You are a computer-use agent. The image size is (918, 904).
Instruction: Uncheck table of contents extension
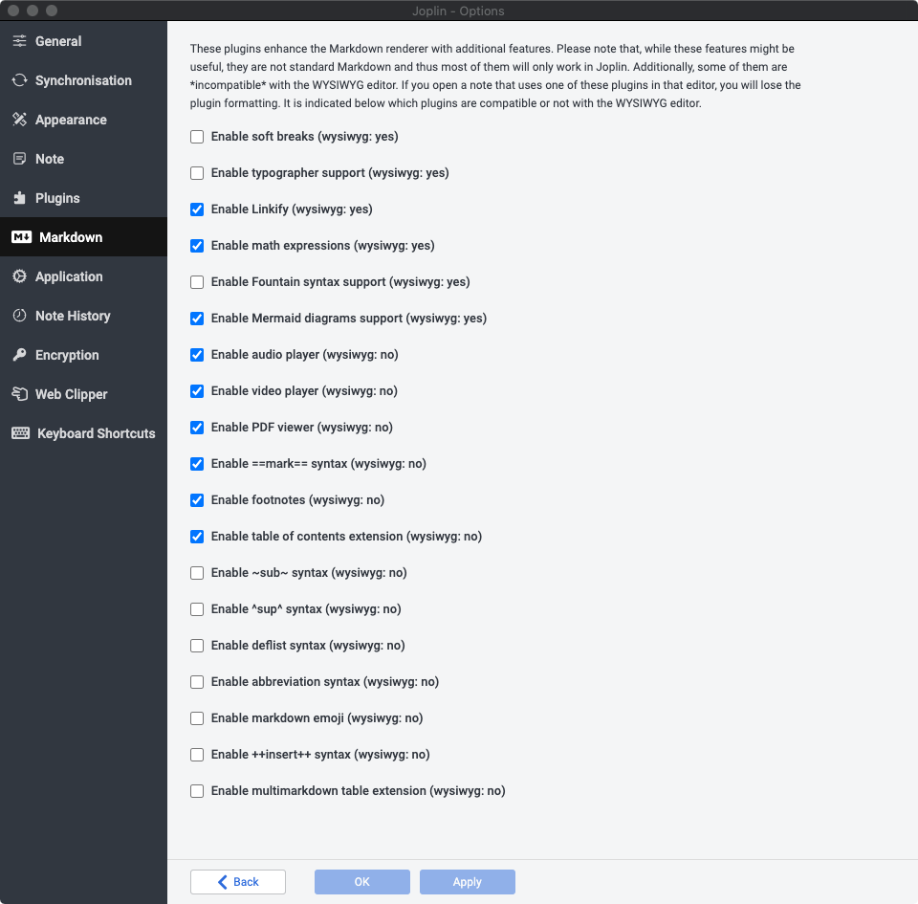197,537
